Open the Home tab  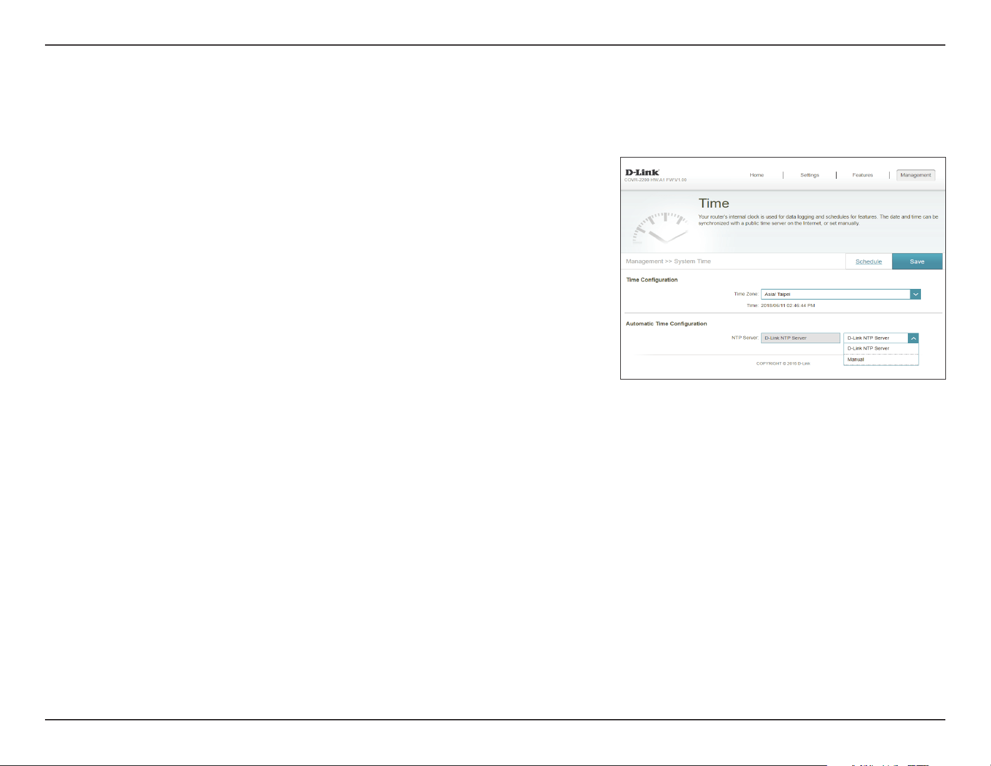pos(757,175)
